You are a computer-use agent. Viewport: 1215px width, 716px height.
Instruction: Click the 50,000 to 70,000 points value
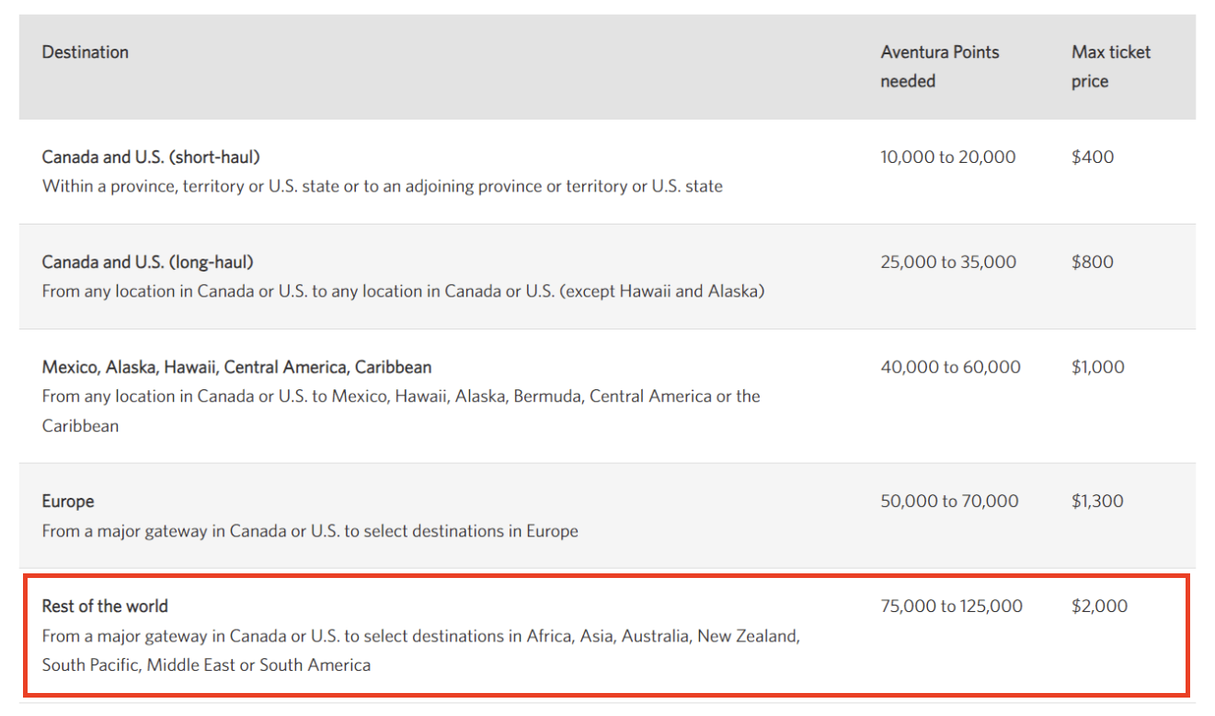(x=949, y=502)
